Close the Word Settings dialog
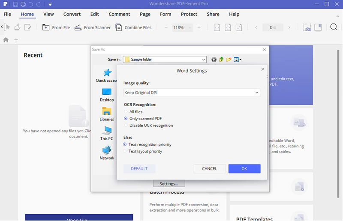343x221 pixels. tap(263, 69)
